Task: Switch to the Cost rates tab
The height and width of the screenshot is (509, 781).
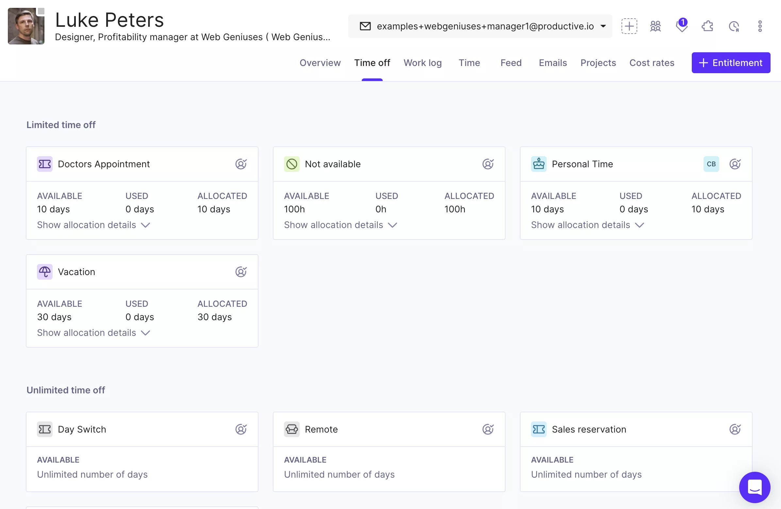Action: (652, 63)
